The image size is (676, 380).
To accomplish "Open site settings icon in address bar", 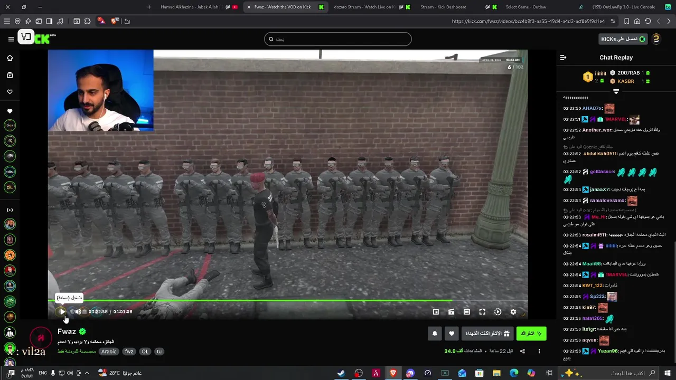I will pyautogui.click(x=613, y=21).
